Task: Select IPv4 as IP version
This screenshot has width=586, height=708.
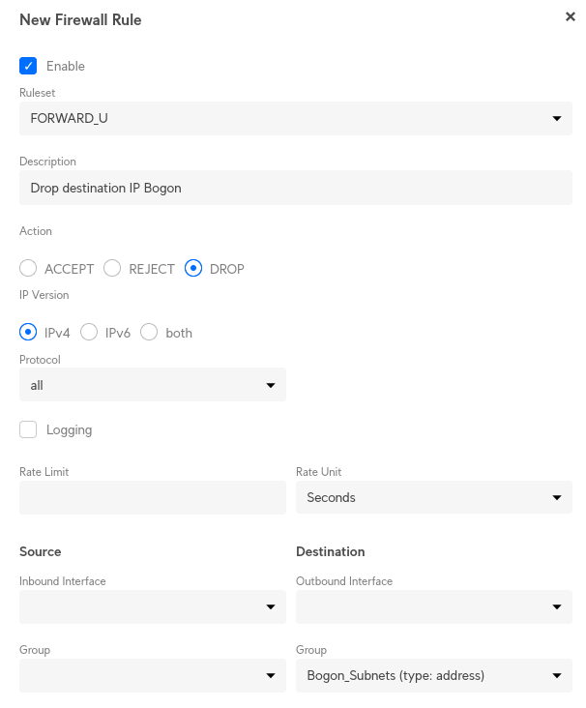Action: point(28,333)
